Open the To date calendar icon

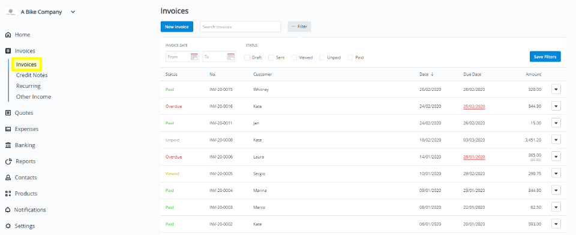click(230, 57)
